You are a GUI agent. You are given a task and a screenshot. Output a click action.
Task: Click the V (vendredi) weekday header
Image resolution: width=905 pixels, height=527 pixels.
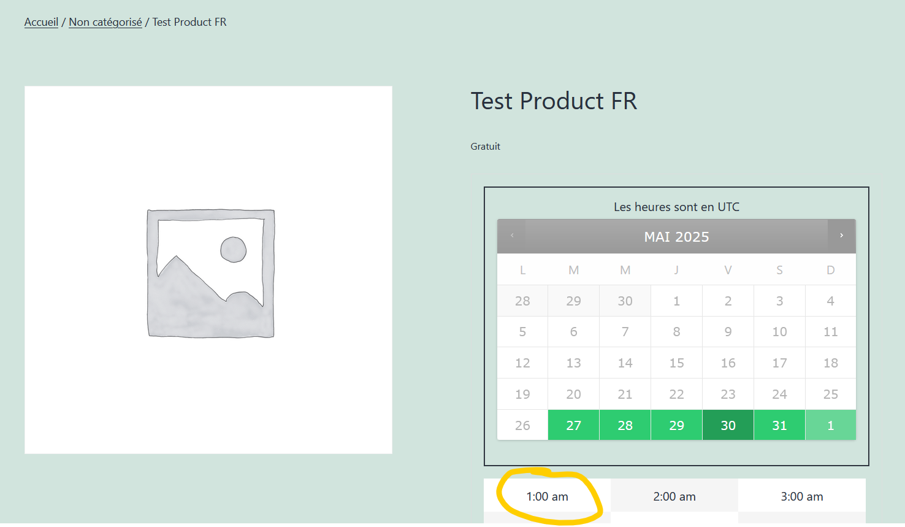point(728,270)
